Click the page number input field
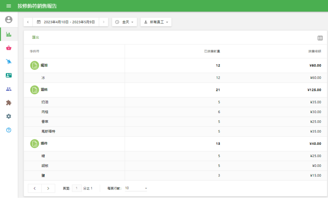The image size is (328, 198). (x=77, y=188)
